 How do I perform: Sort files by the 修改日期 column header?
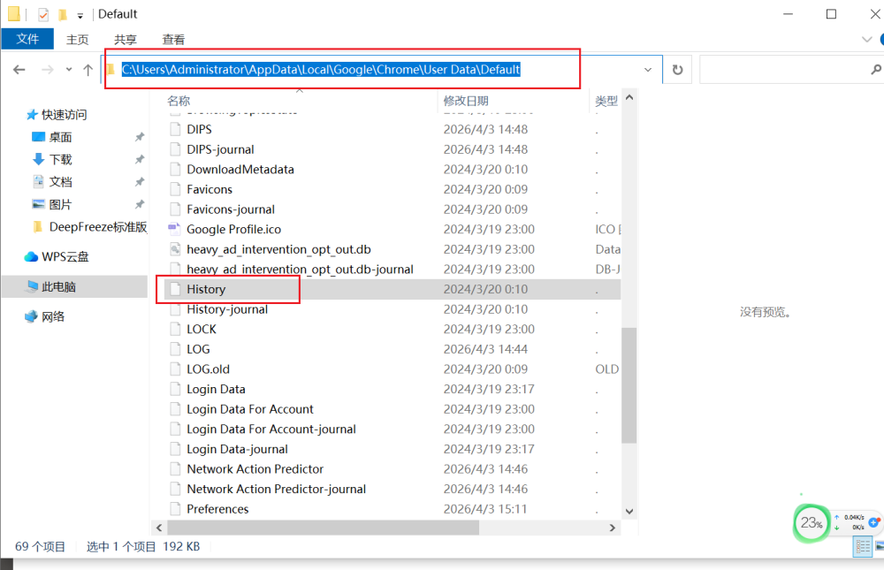click(x=466, y=102)
